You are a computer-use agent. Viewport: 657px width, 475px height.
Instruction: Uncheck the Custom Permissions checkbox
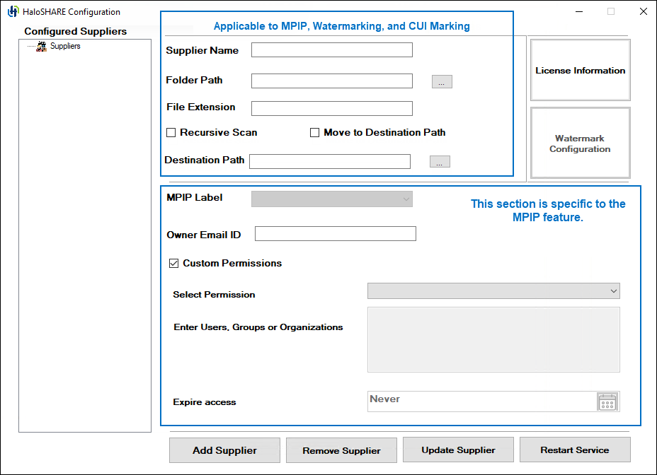(x=173, y=264)
